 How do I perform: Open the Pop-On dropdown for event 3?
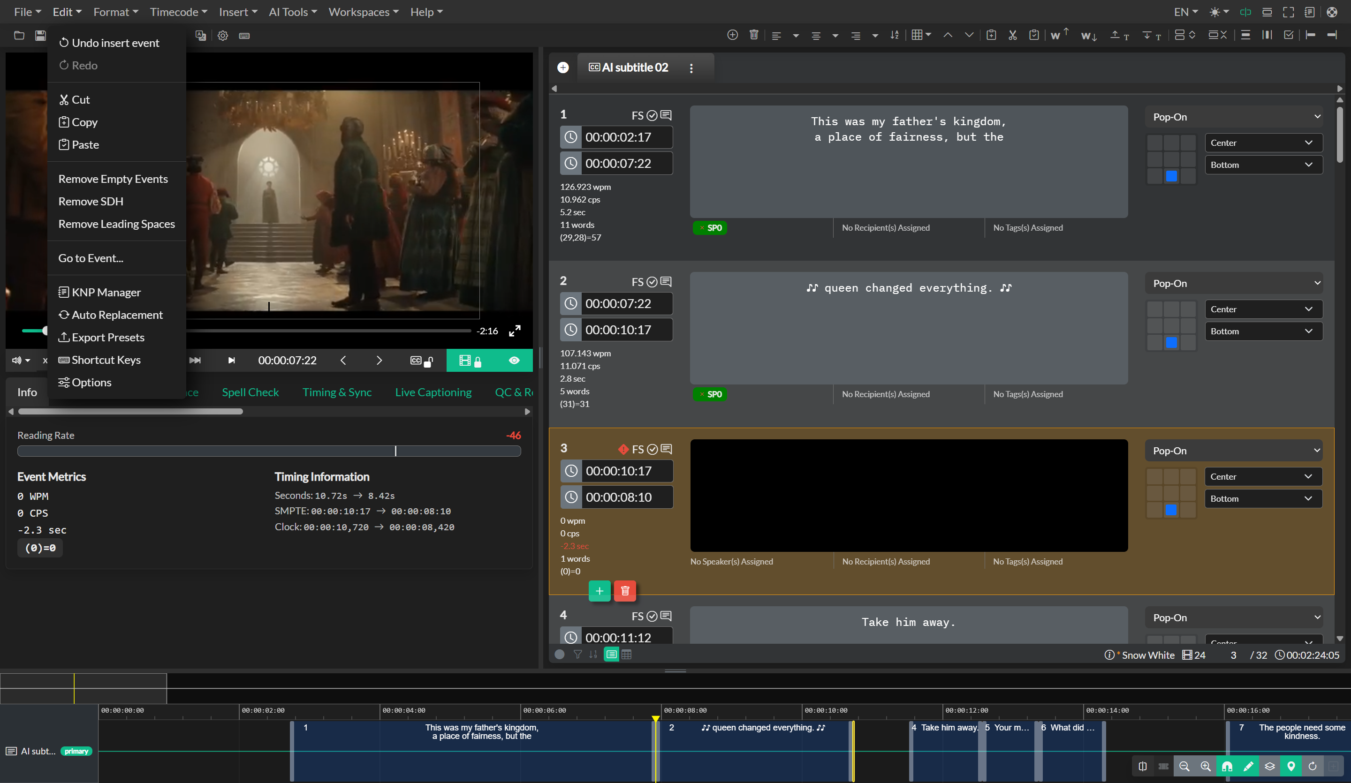[x=1234, y=451]
